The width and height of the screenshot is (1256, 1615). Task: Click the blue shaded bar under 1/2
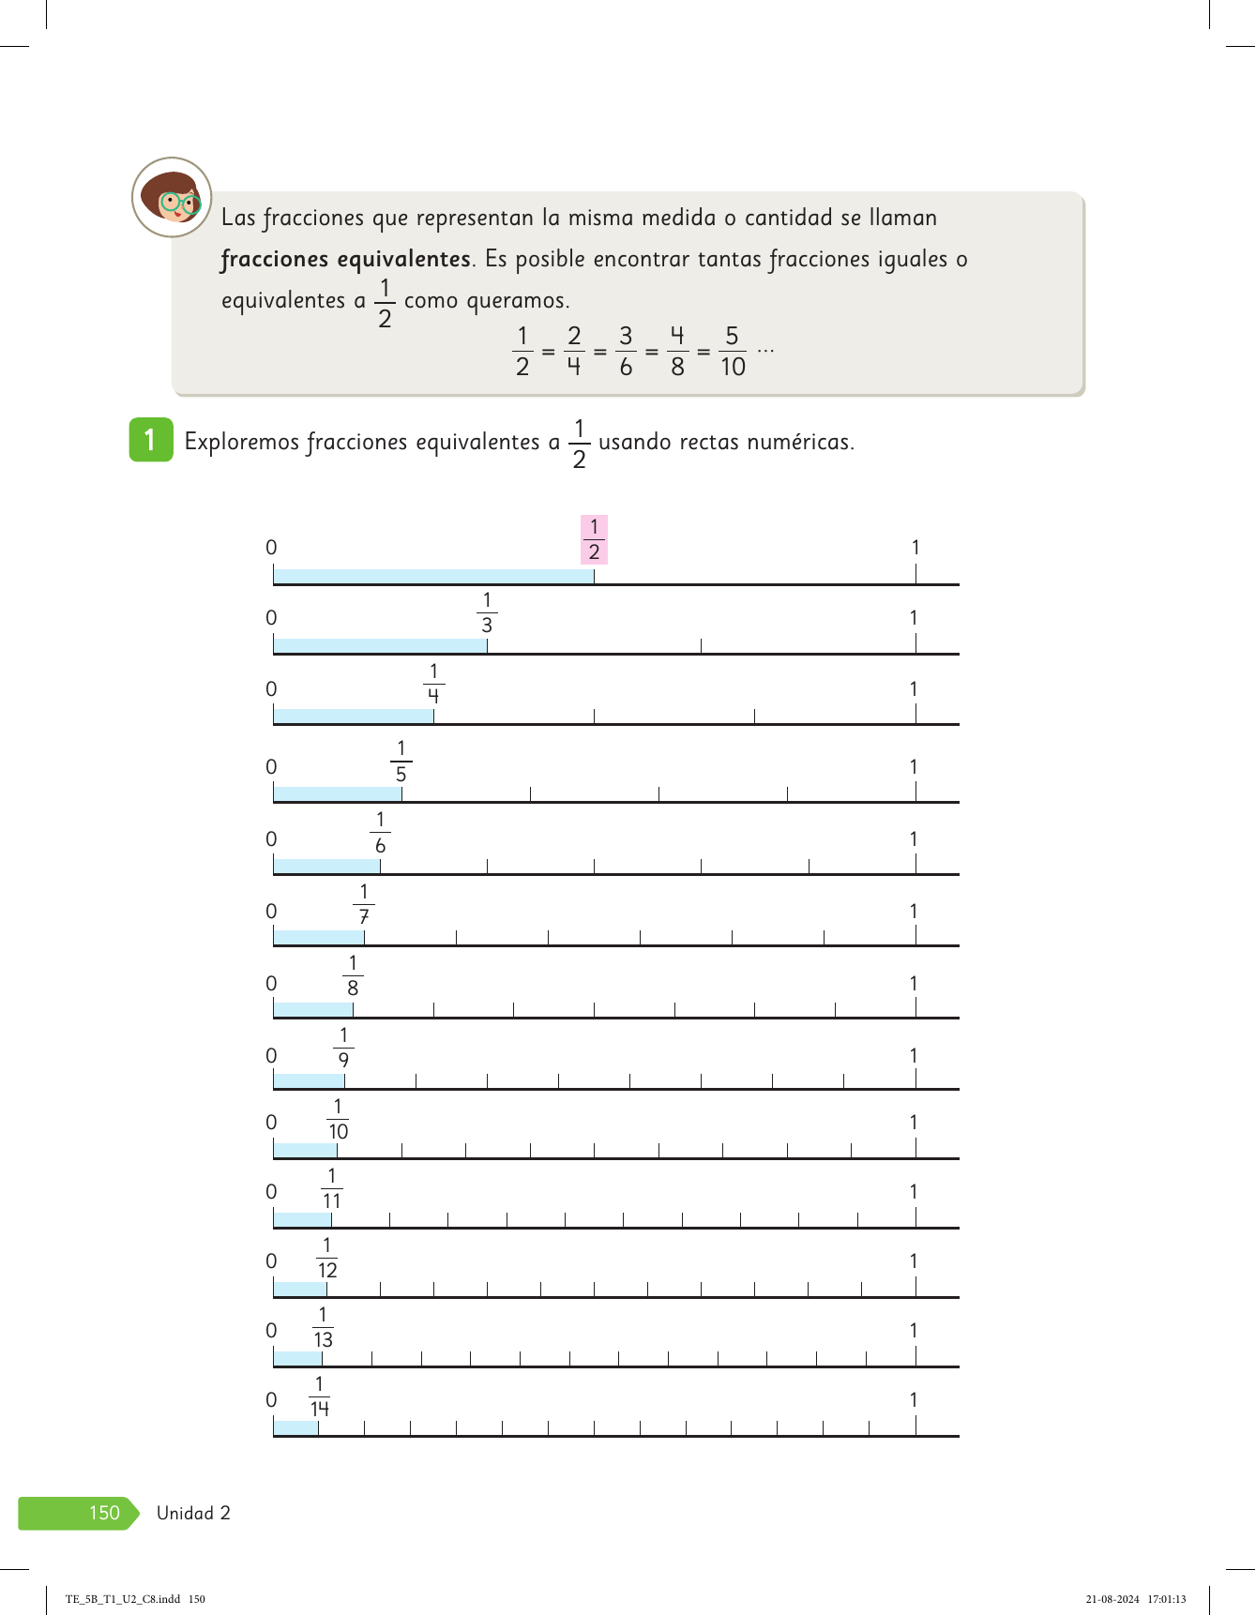click(433, 576)
